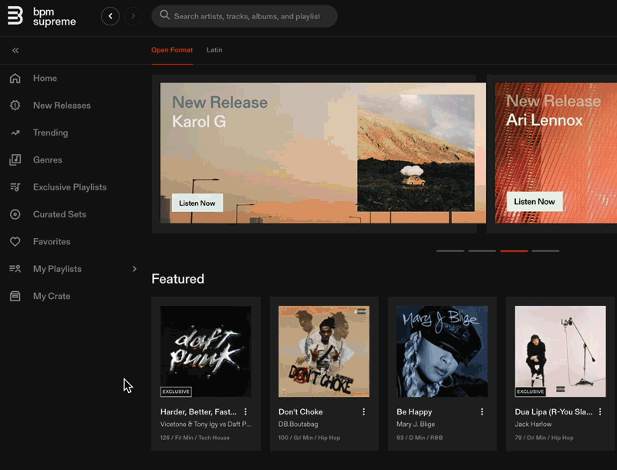The image size is (617, 470).
Task: Click the Featured section heading
Action: [x=178, y=279]
